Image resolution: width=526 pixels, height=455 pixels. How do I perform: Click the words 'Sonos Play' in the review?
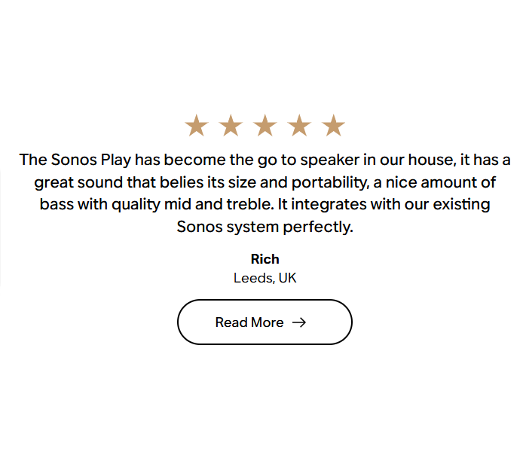click(x=90, y=160)
